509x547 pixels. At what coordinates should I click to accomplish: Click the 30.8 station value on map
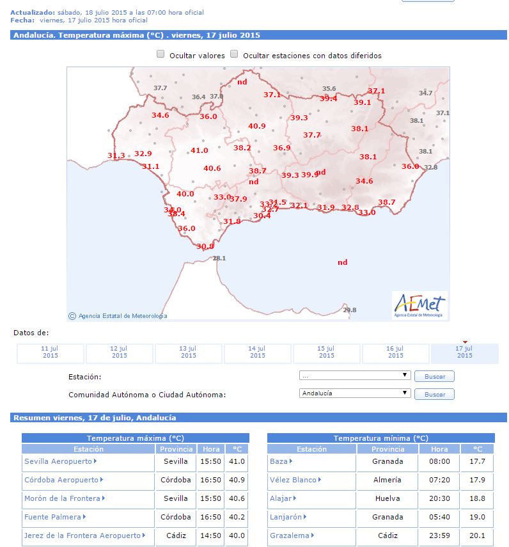[205, 247]
